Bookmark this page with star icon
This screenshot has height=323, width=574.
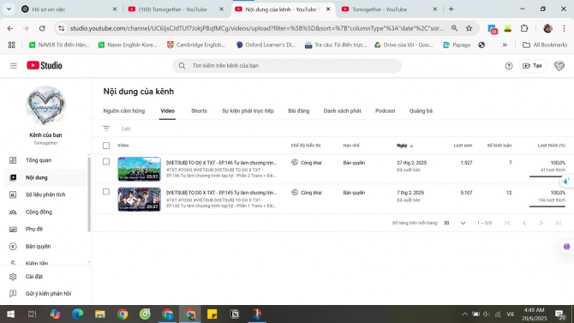(469, 28)
